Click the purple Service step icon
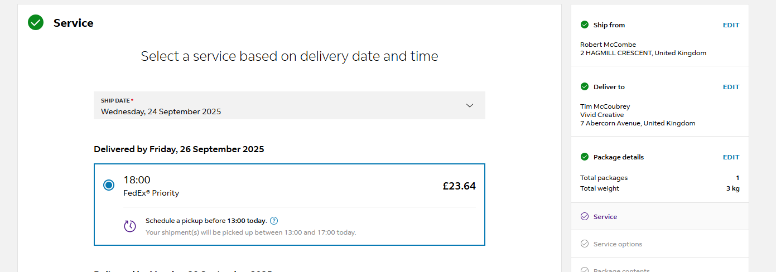 (x=585, y=216)
